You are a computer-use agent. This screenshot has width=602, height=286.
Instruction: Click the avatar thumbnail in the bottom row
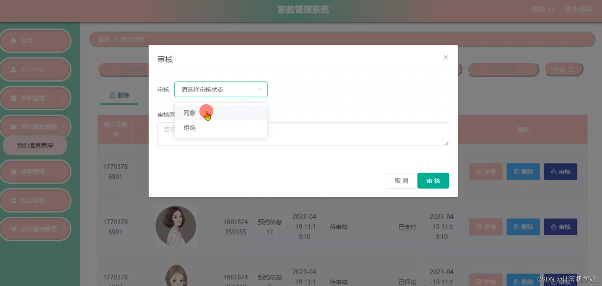[176, 275]
